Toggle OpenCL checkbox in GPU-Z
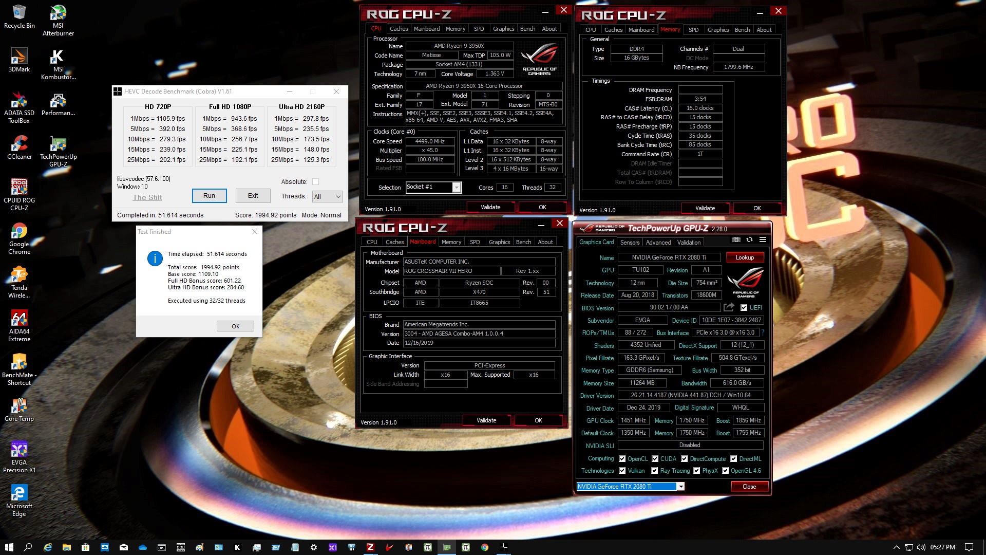986x555 pixels. click(622, 459)
